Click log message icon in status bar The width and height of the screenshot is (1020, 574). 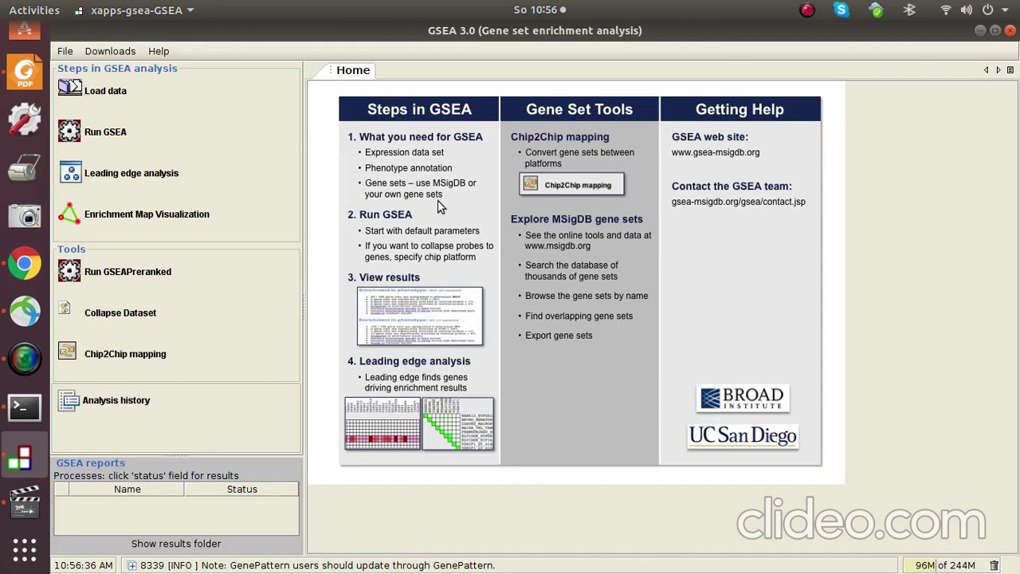click(x=131, y=565)
